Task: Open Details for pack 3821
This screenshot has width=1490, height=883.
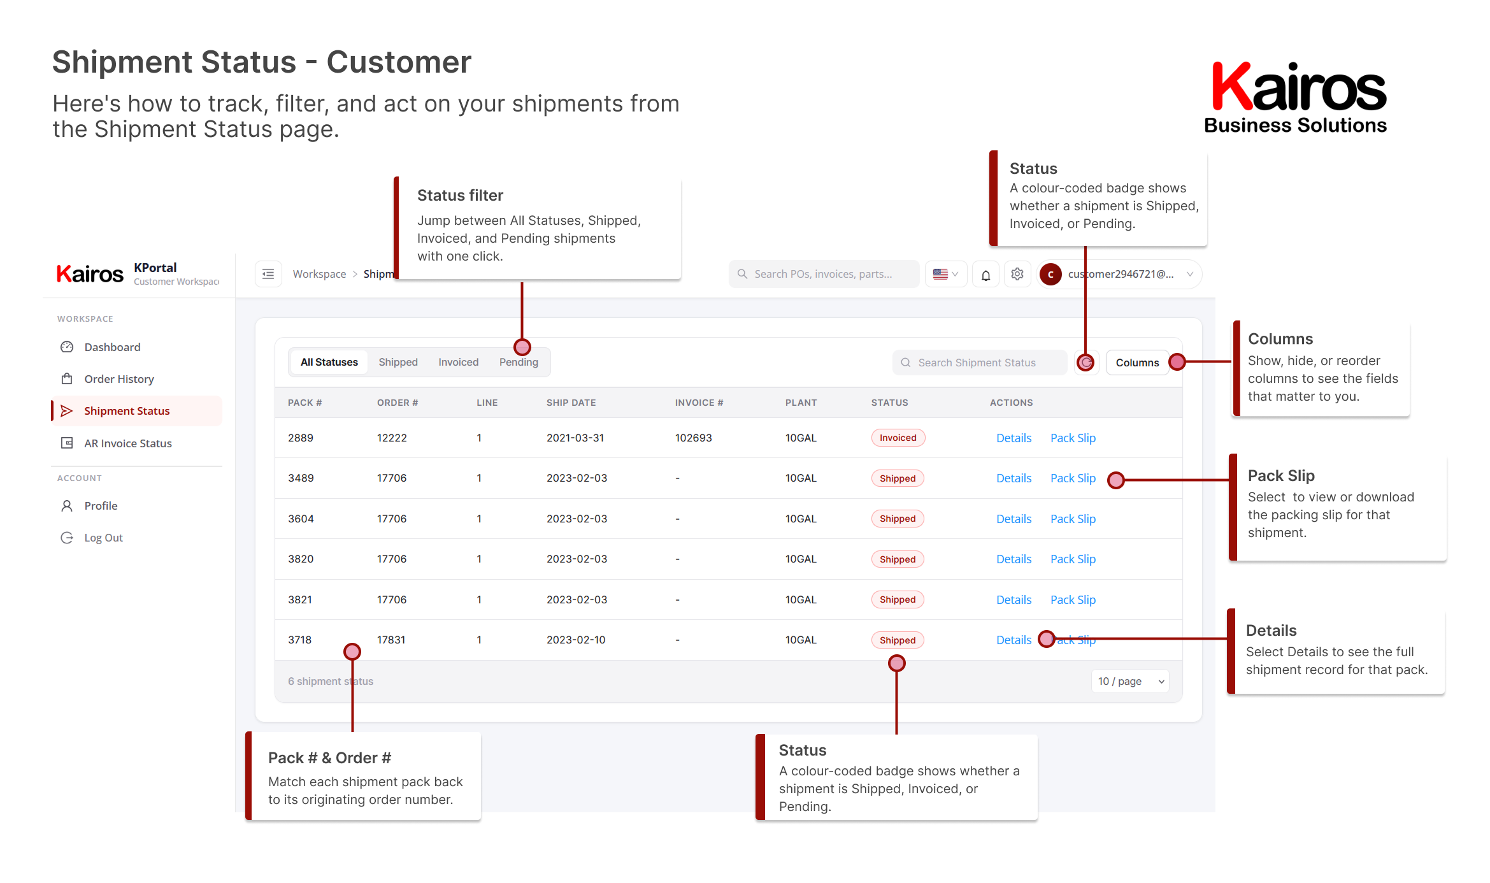Action: click(x=1014, y=600)
